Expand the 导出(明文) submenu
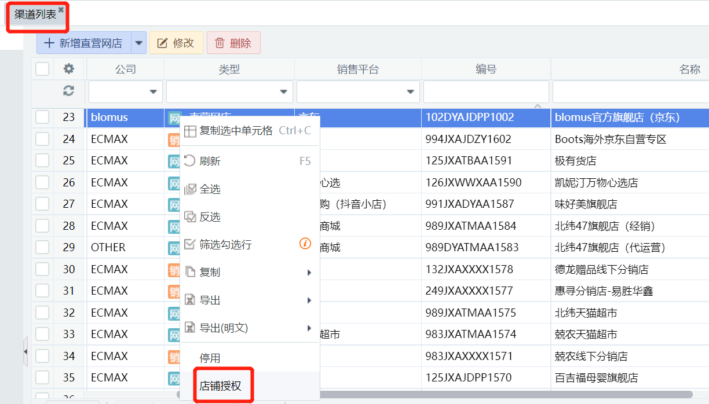709x404 pixels. point(250,328)
